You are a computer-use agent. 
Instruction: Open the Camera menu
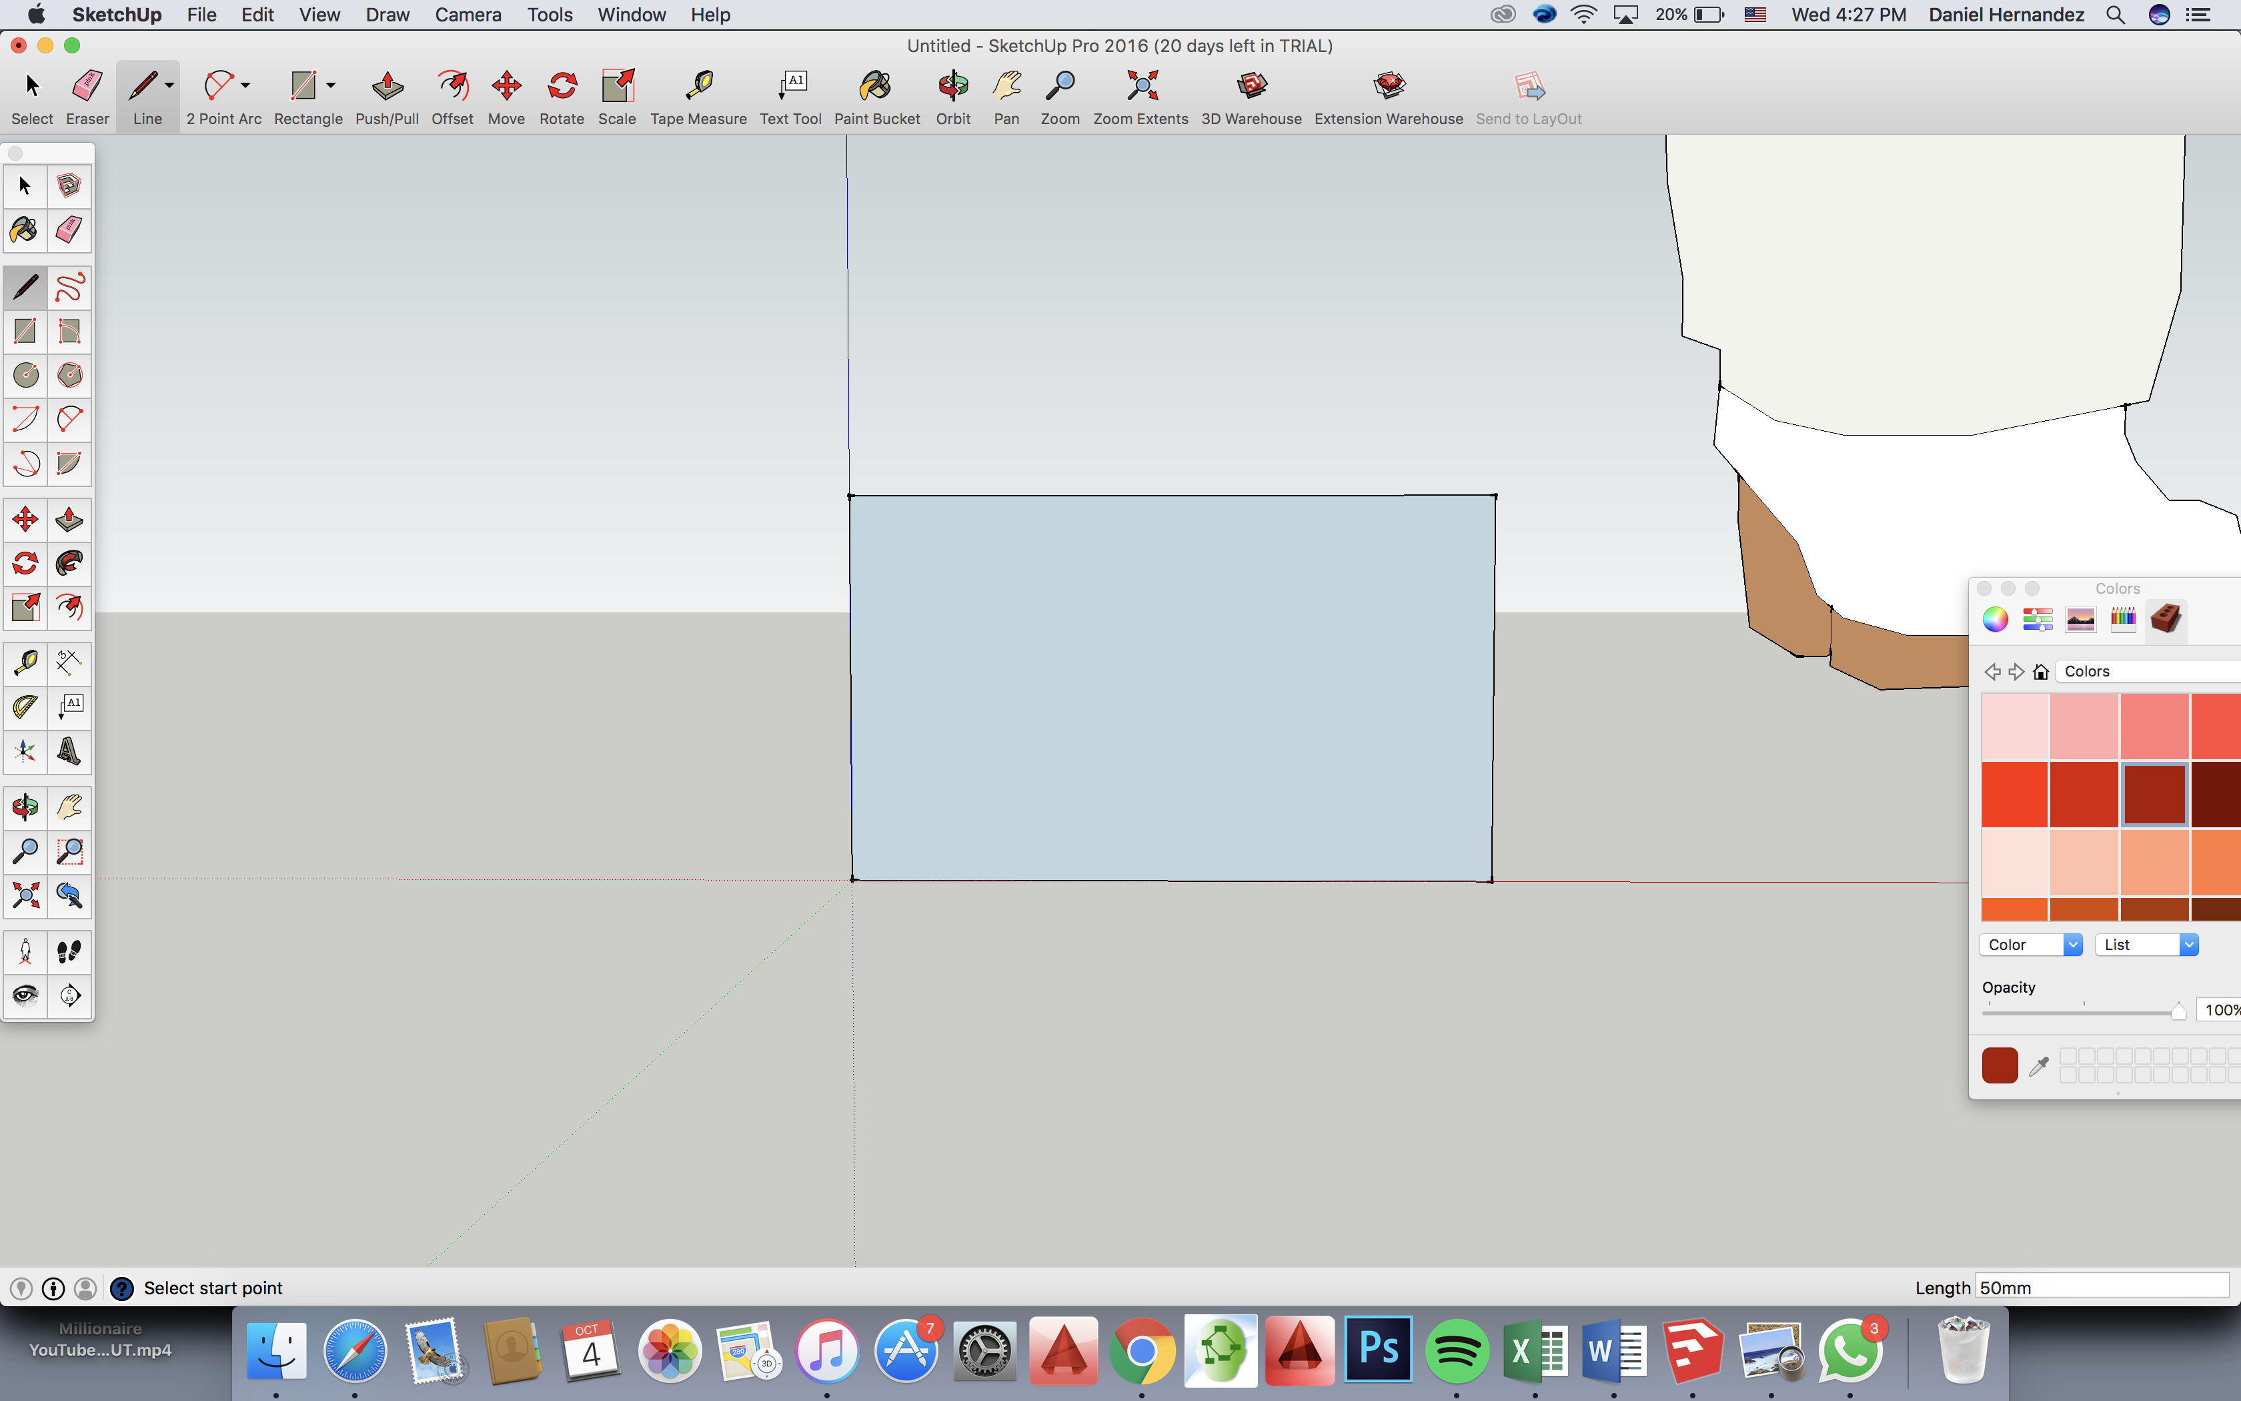466,15
